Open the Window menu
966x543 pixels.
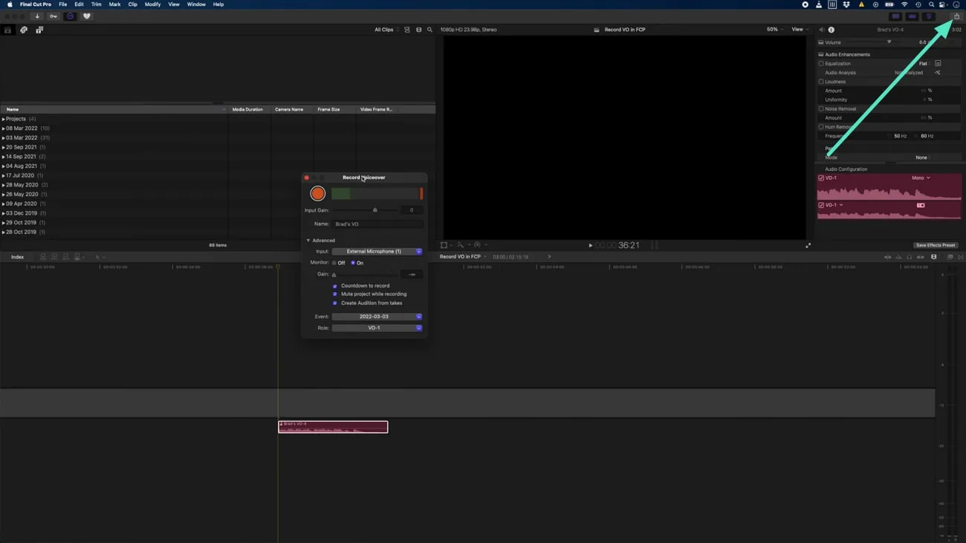point(196,4)
